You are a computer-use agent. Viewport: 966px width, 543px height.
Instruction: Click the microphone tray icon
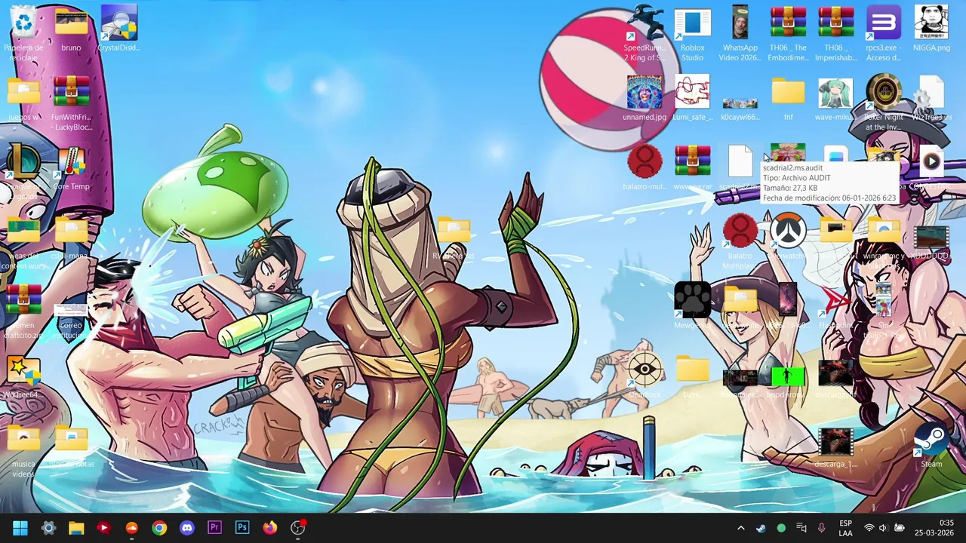(x=821, y=528)
